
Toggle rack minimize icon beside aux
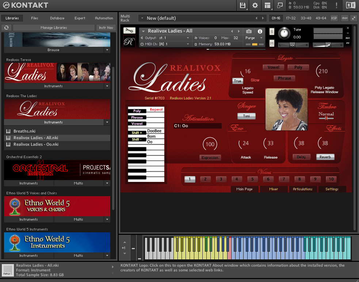click(x=354, y=18)
